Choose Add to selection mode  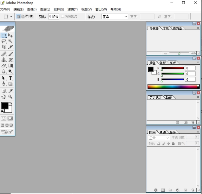[23, 16]
